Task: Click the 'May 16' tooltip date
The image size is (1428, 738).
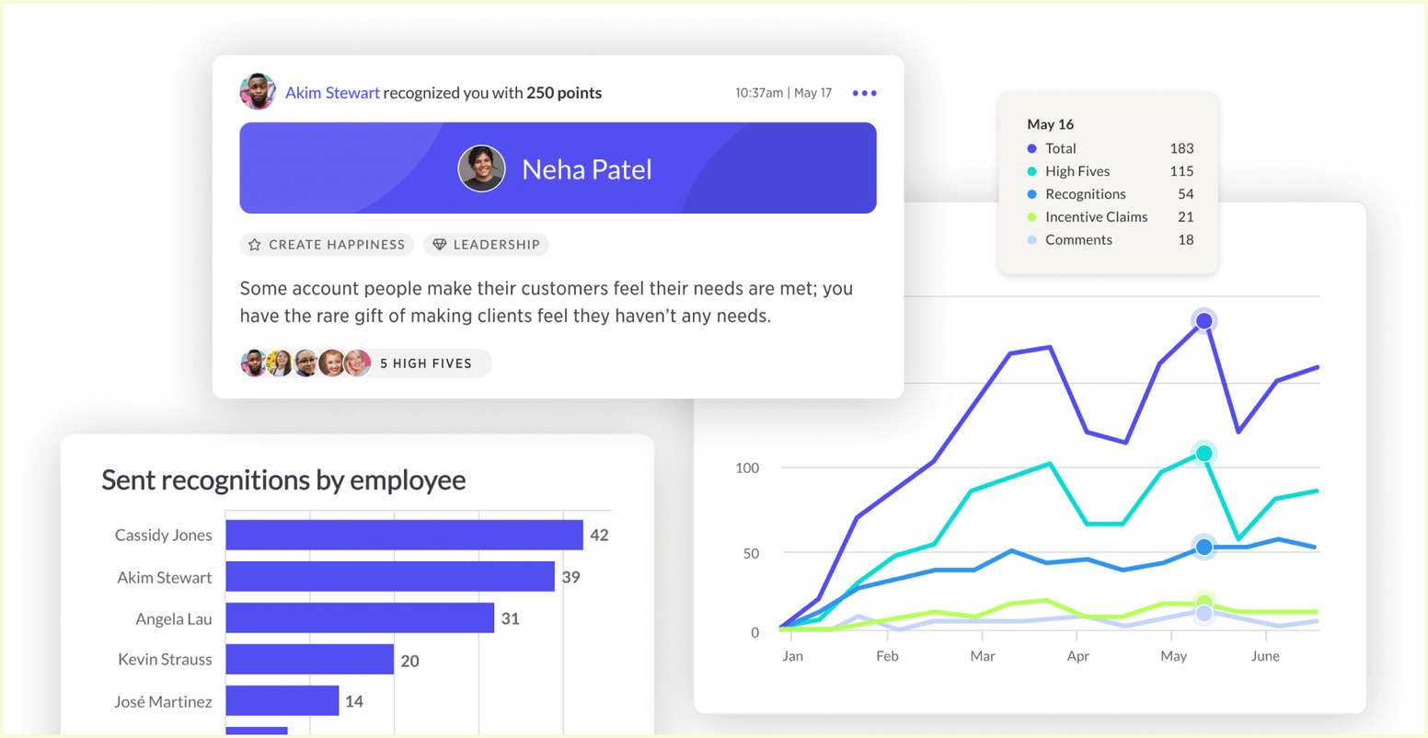Action: (x=1050, y=124)
